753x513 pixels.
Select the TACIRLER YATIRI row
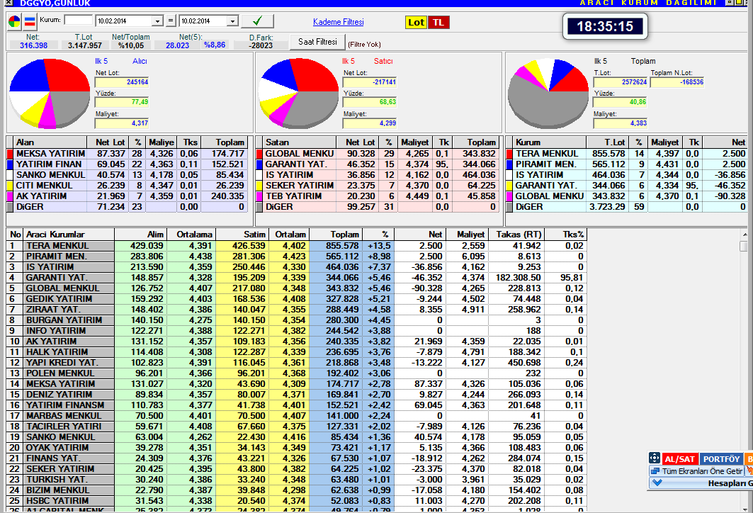pos(296,426)
